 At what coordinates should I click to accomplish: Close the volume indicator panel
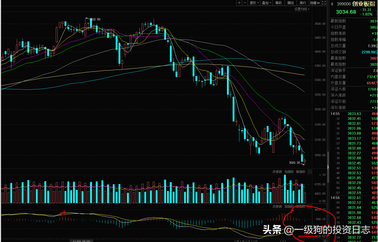coord(310,172)
